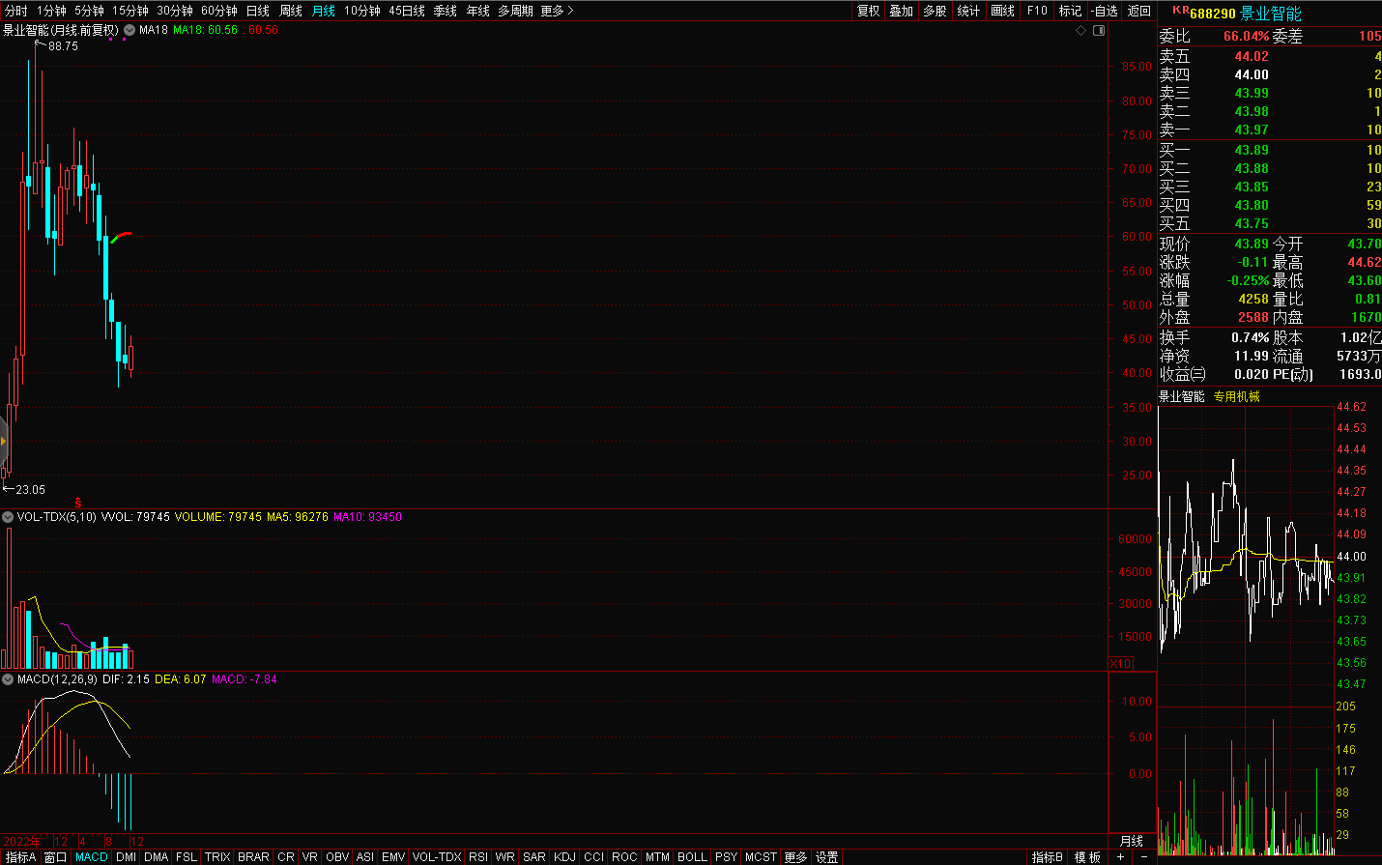1382x865 pixels.
Task: Select the 15分钟 period tab
Action: (x=130, y=11)
